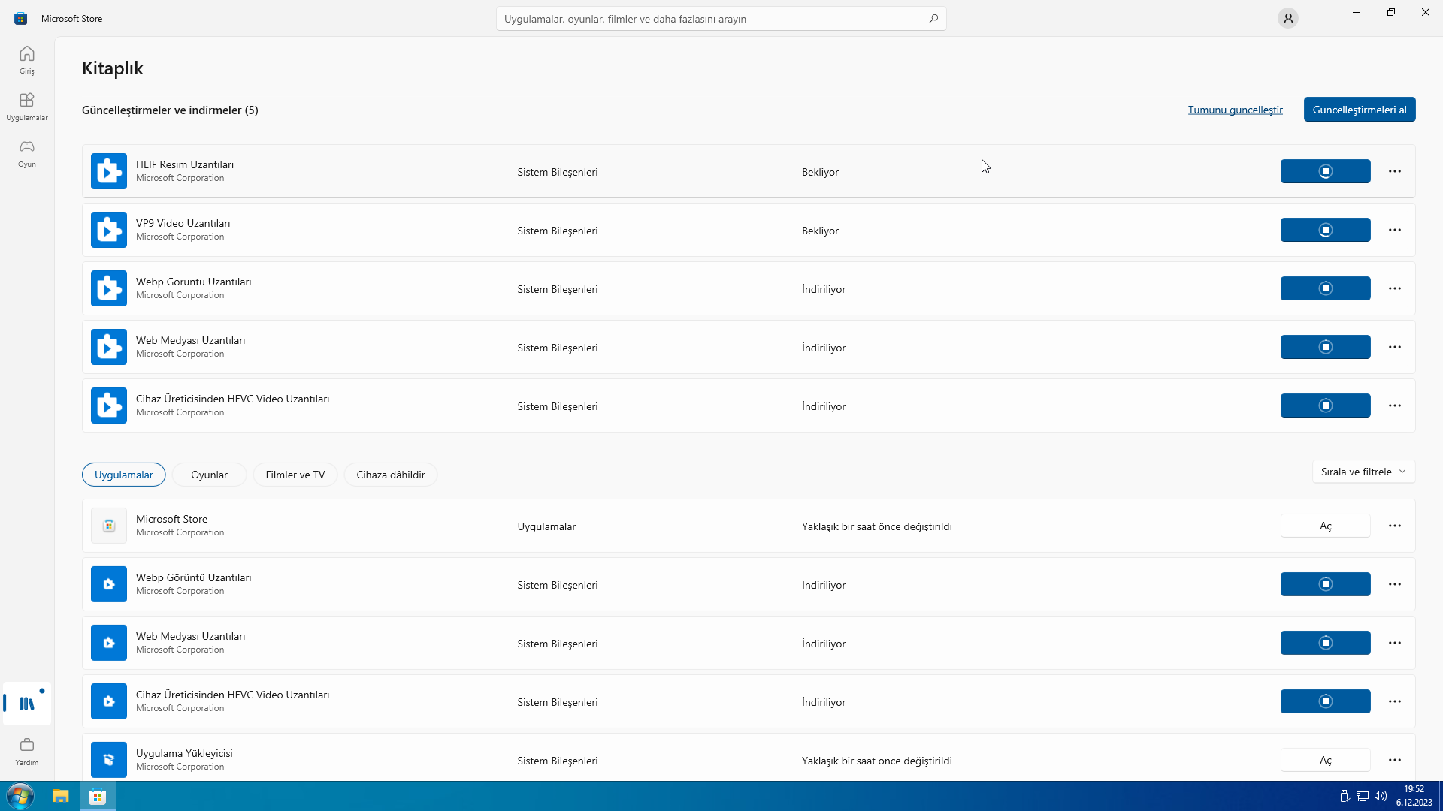The width and height of the screenshot is (1443, 811).
Task: Select the Cihaza dâhildir filter tab
Action: [391, 475]
